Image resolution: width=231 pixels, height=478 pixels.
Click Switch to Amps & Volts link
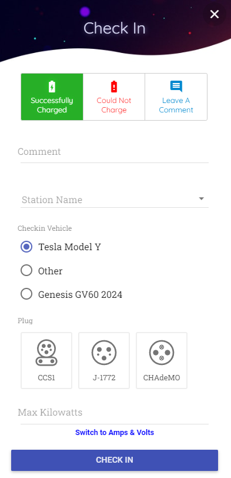115,432
